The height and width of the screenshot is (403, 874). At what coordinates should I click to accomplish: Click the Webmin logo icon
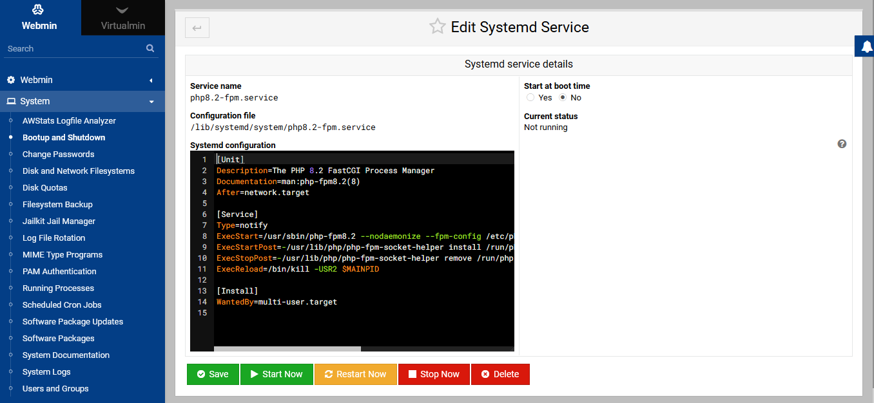(x=39, y=10)
